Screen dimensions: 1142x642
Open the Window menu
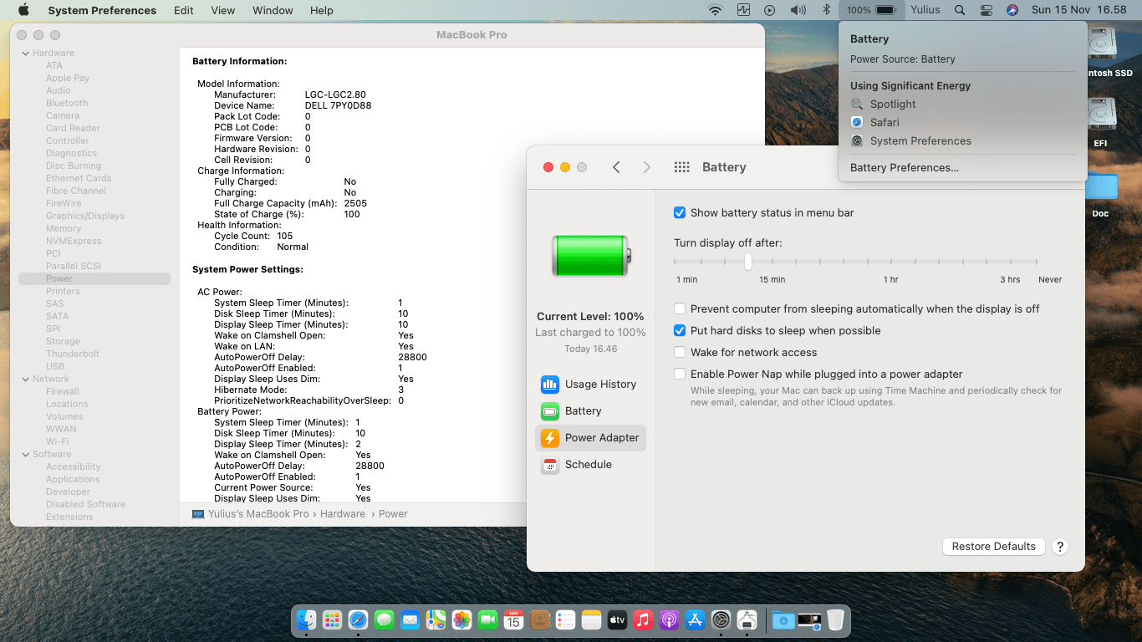point(273,10)
